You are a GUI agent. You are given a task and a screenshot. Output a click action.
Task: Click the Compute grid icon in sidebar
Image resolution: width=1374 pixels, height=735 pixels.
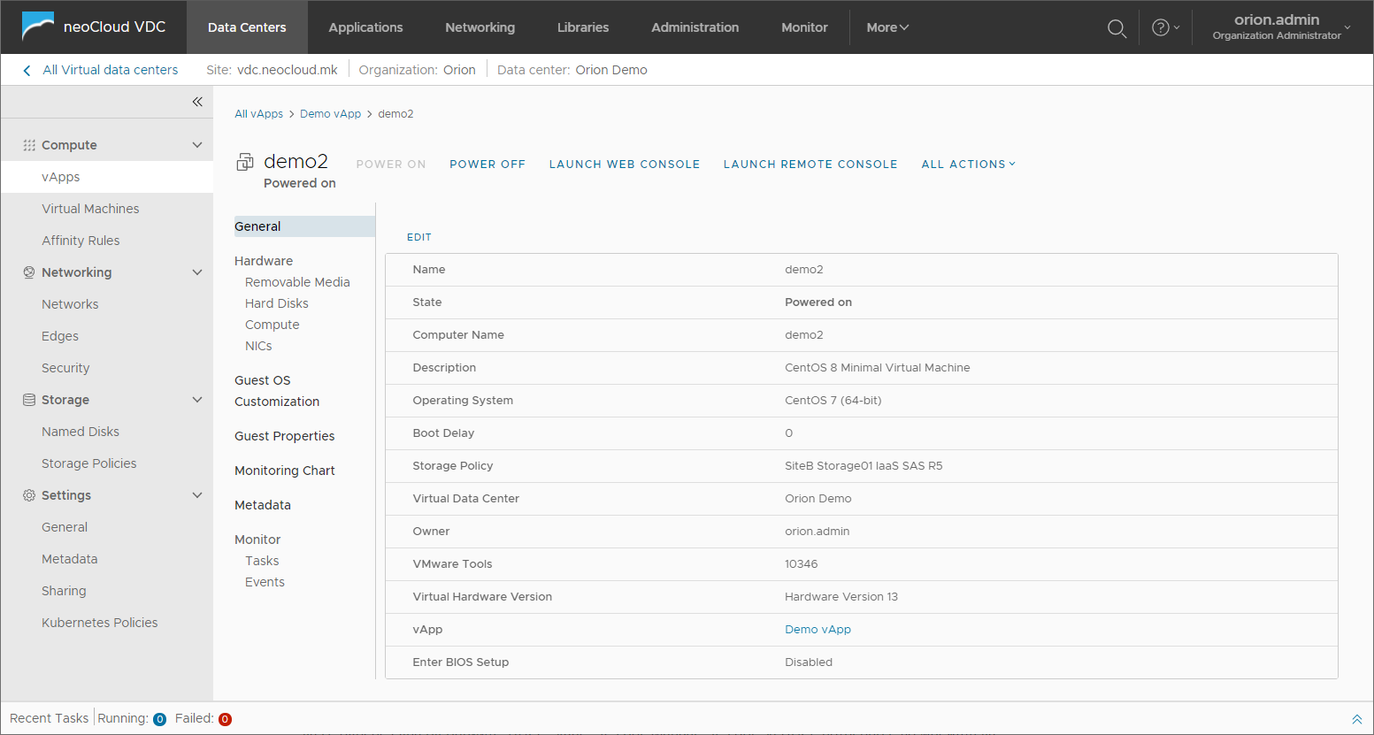[29, 145]
